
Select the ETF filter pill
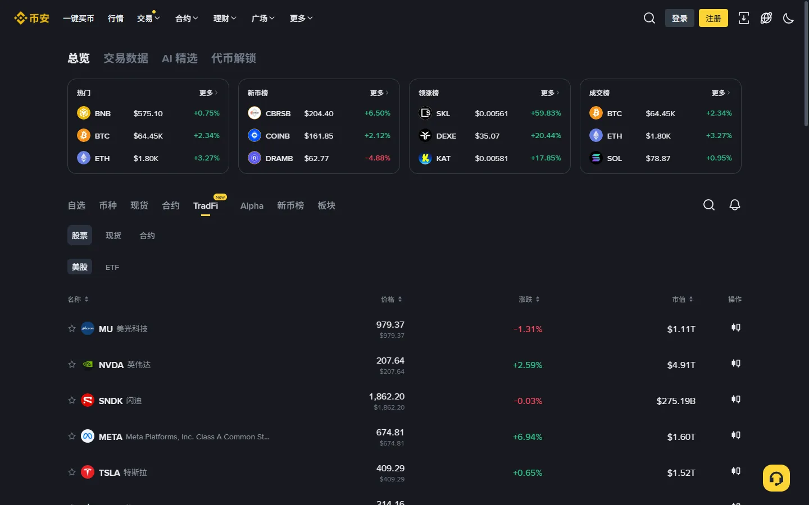[112, 267]
